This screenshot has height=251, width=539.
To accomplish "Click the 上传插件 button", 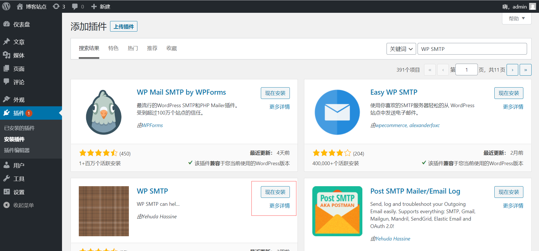I will [x=124, y=26].
